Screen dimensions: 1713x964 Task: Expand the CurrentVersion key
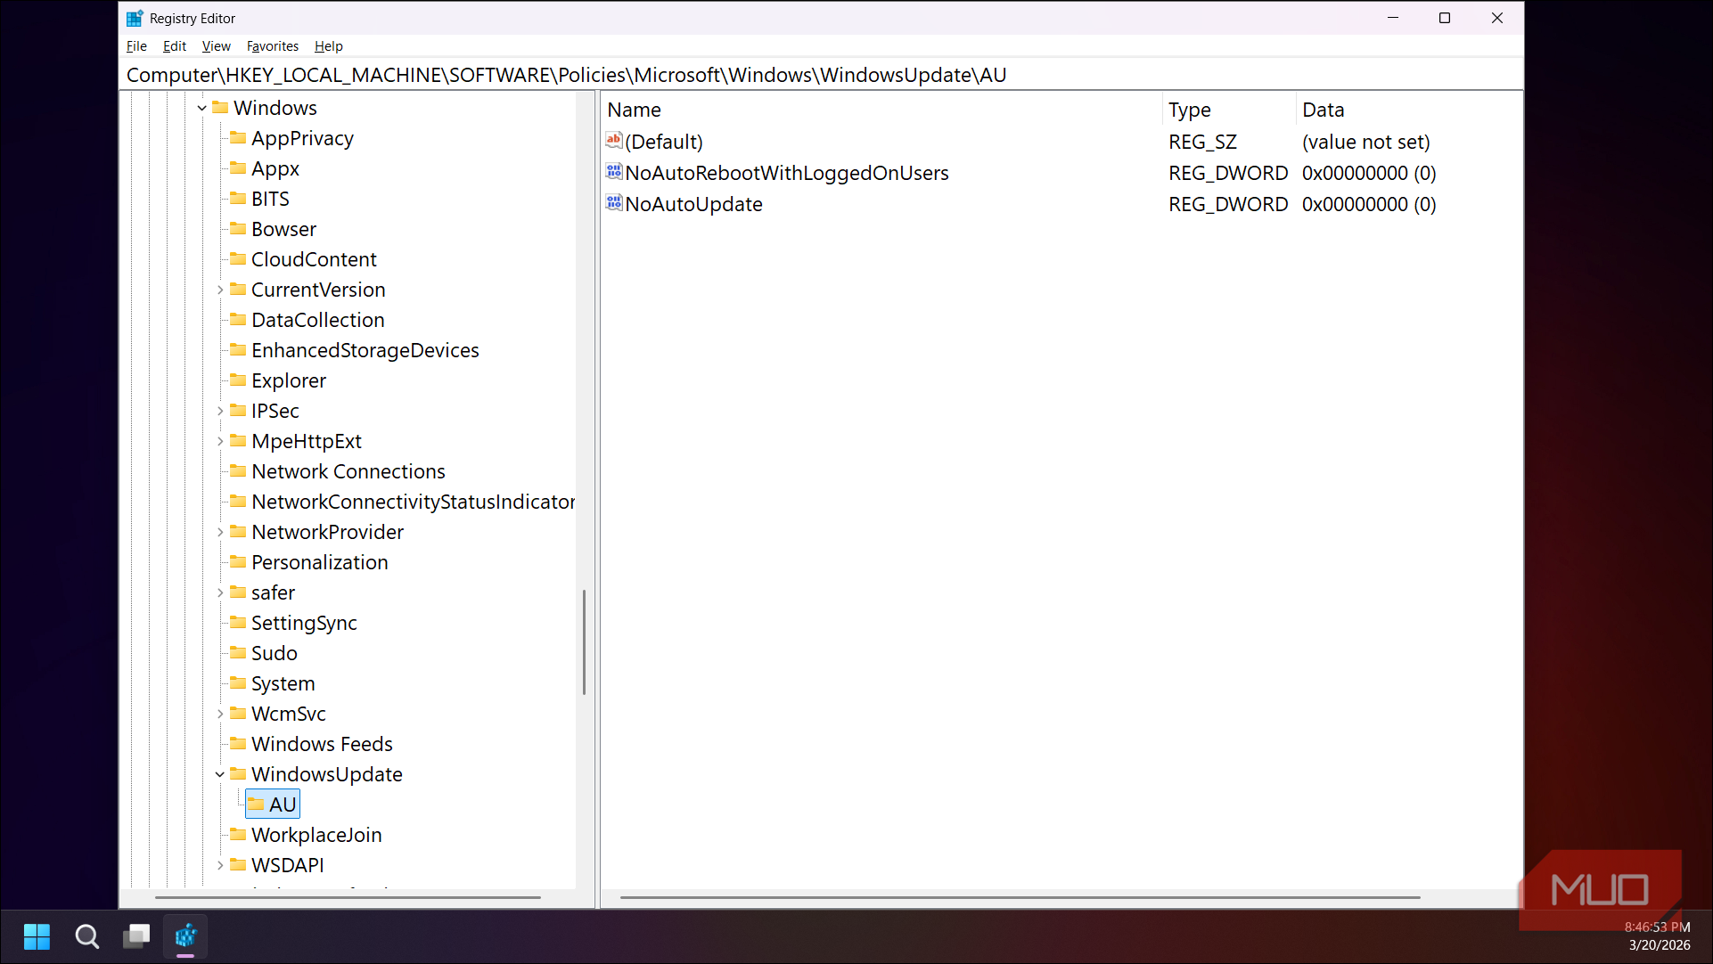coord(220,290)
